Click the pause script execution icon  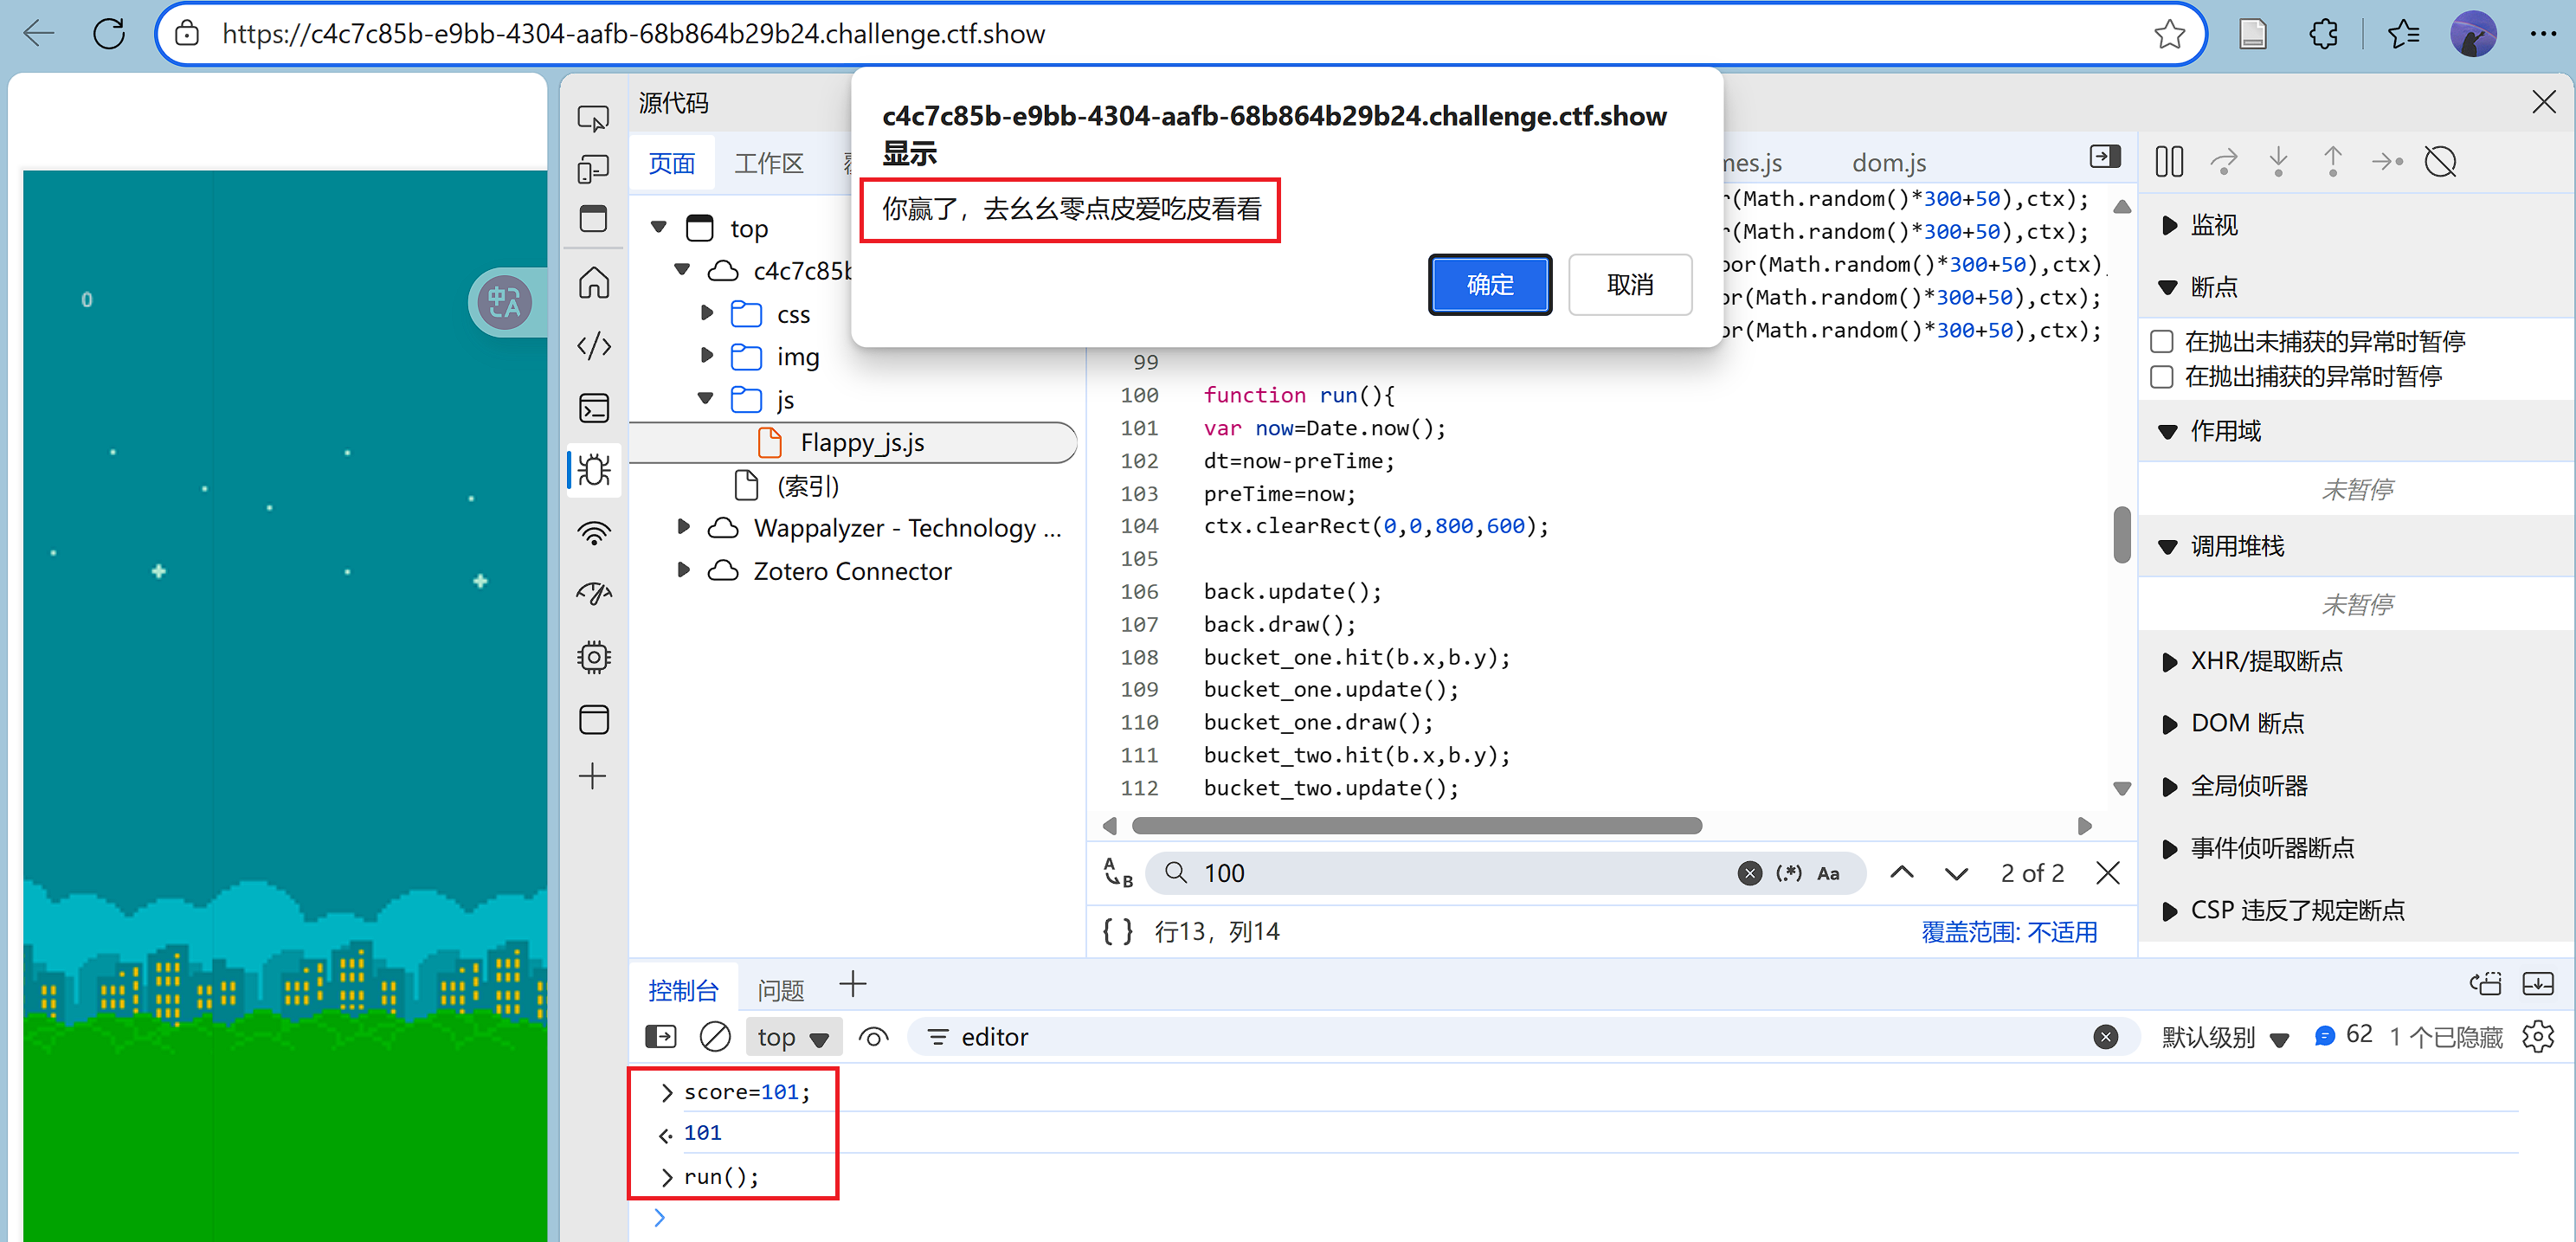pos(2168,161)
